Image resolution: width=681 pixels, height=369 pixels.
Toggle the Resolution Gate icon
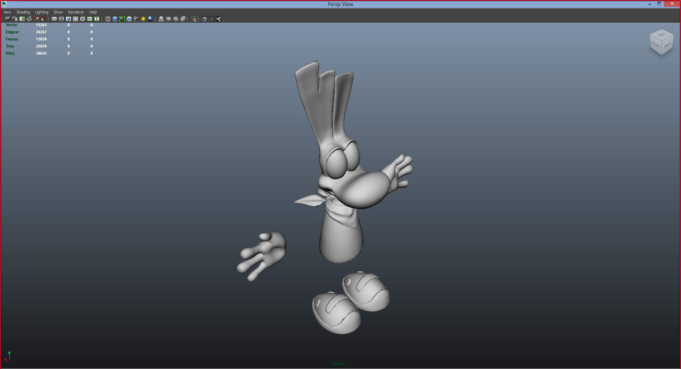tap(68, 19)
